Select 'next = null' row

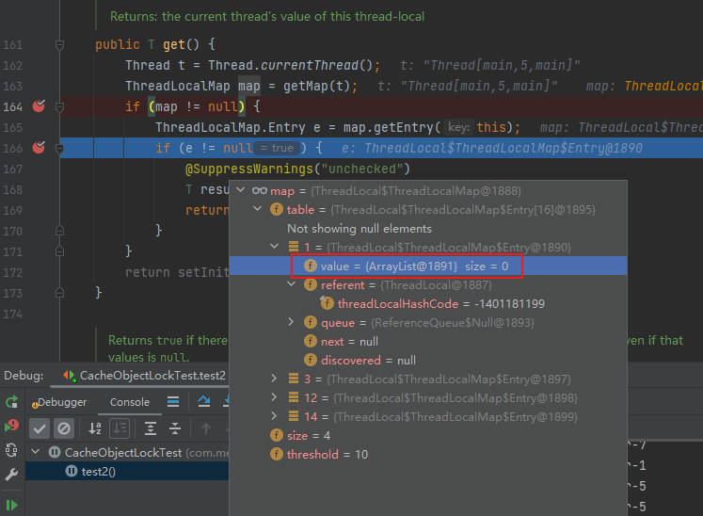428,342
